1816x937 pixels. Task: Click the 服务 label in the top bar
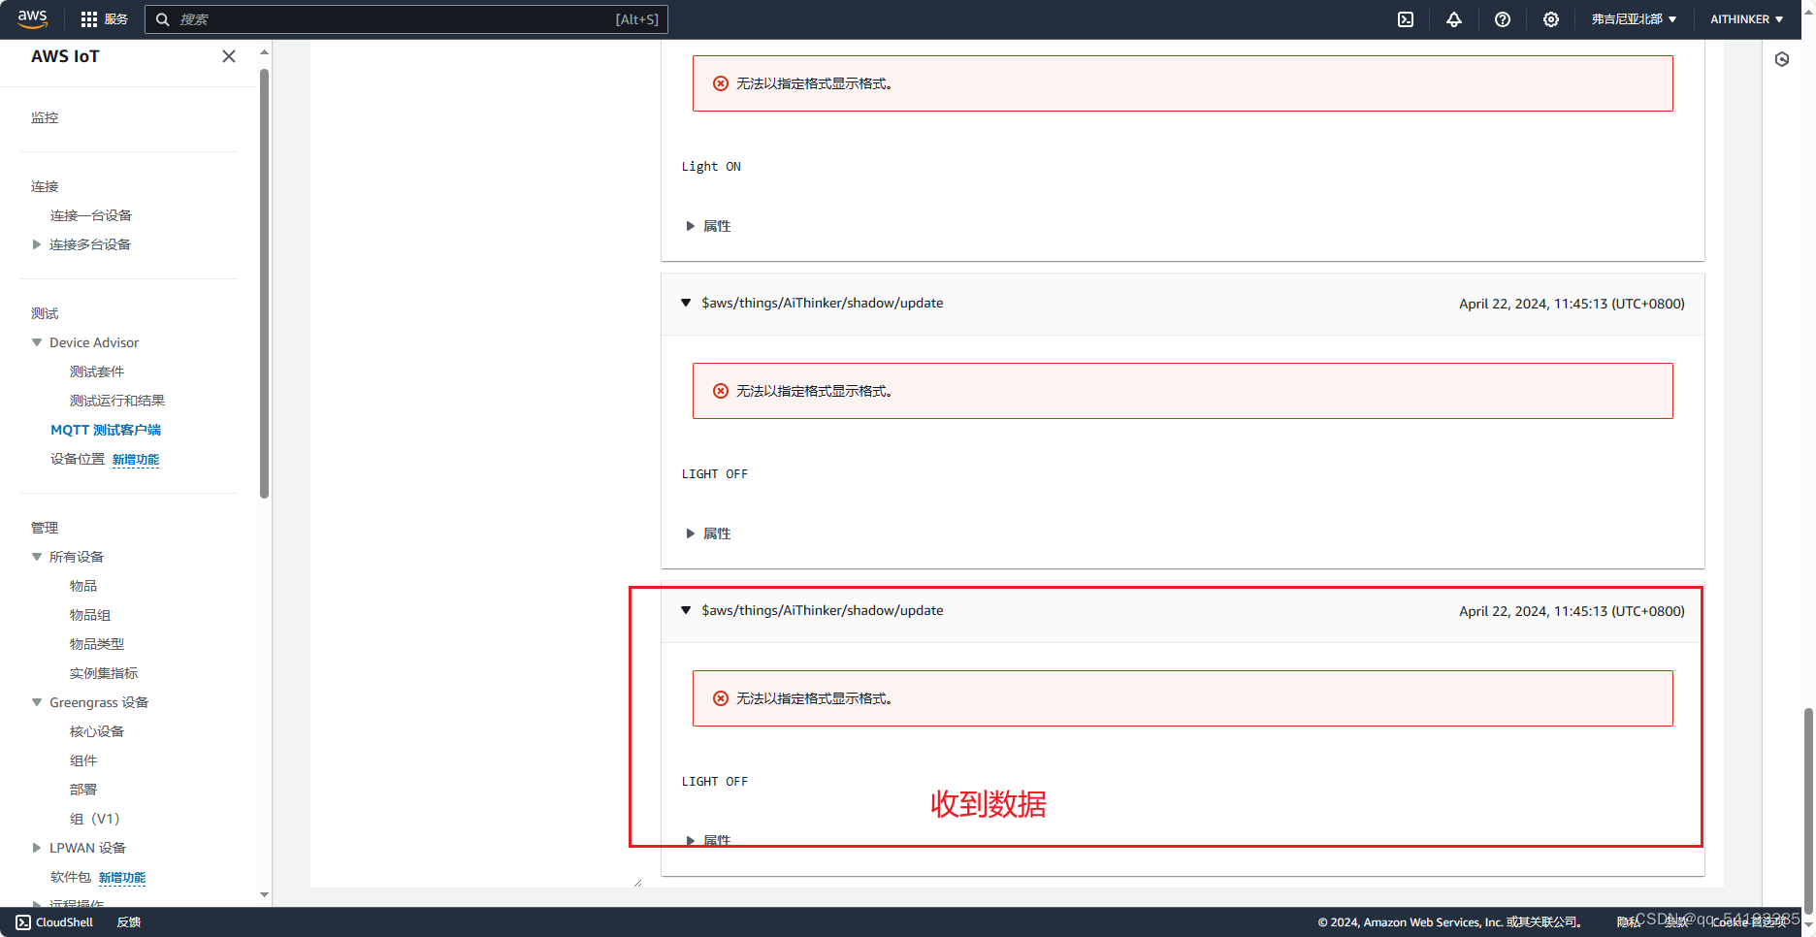click(x=116, y=19)
